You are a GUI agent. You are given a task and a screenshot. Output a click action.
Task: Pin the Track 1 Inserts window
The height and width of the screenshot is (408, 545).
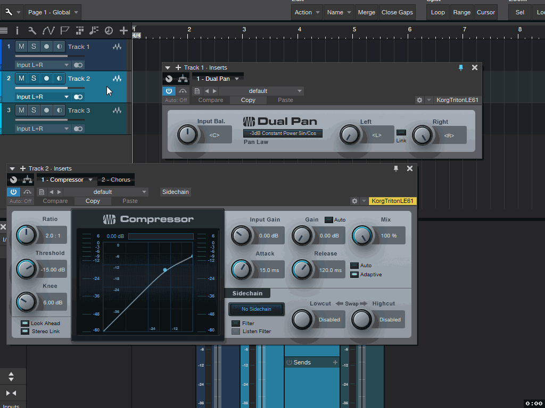coord(461,67)
